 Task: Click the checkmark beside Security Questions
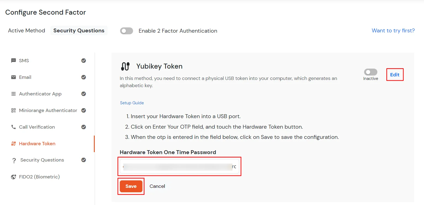click(84, 160)
